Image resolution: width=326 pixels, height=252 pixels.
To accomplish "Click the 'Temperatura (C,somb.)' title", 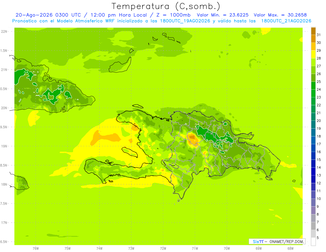I will click(x=166, y=7).
